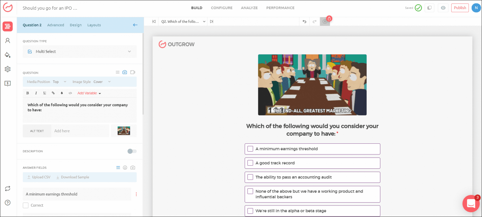The height and width of the screenshot is (217, 482).
Task: Add an emoji to answer fields via smiley icon
Action: pos(125,168)
